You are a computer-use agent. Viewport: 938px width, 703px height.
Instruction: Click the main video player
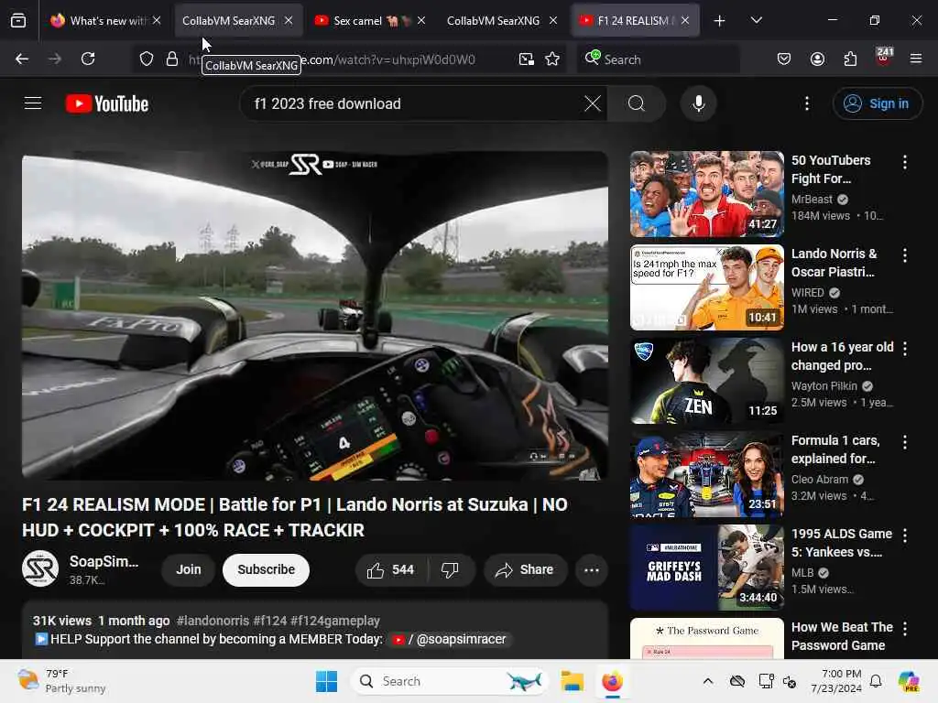(315, 316)
